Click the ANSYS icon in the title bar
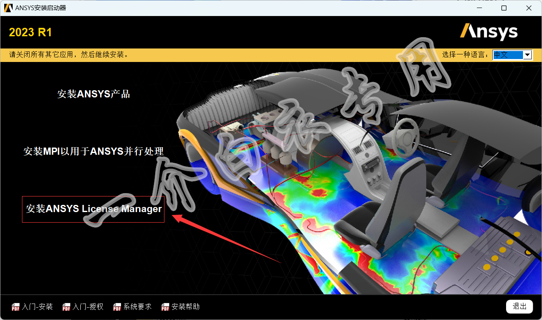Screen dimensions: 542x320 coord(8,8)
